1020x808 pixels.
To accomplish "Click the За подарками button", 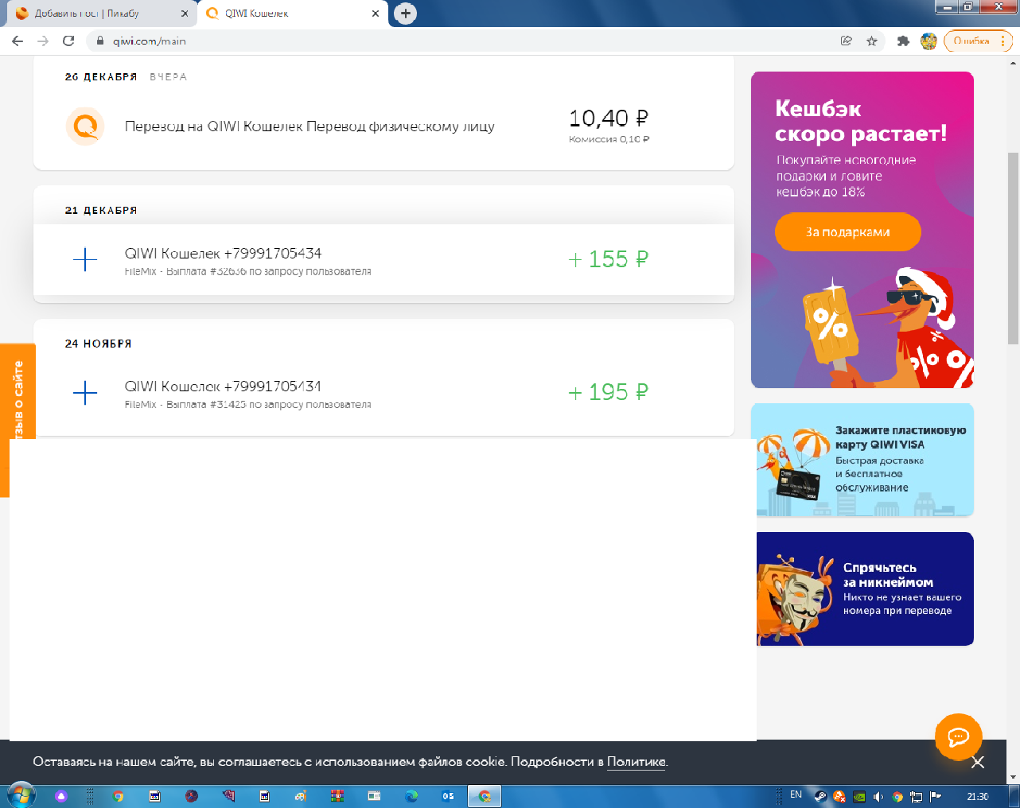I will 847,232.
